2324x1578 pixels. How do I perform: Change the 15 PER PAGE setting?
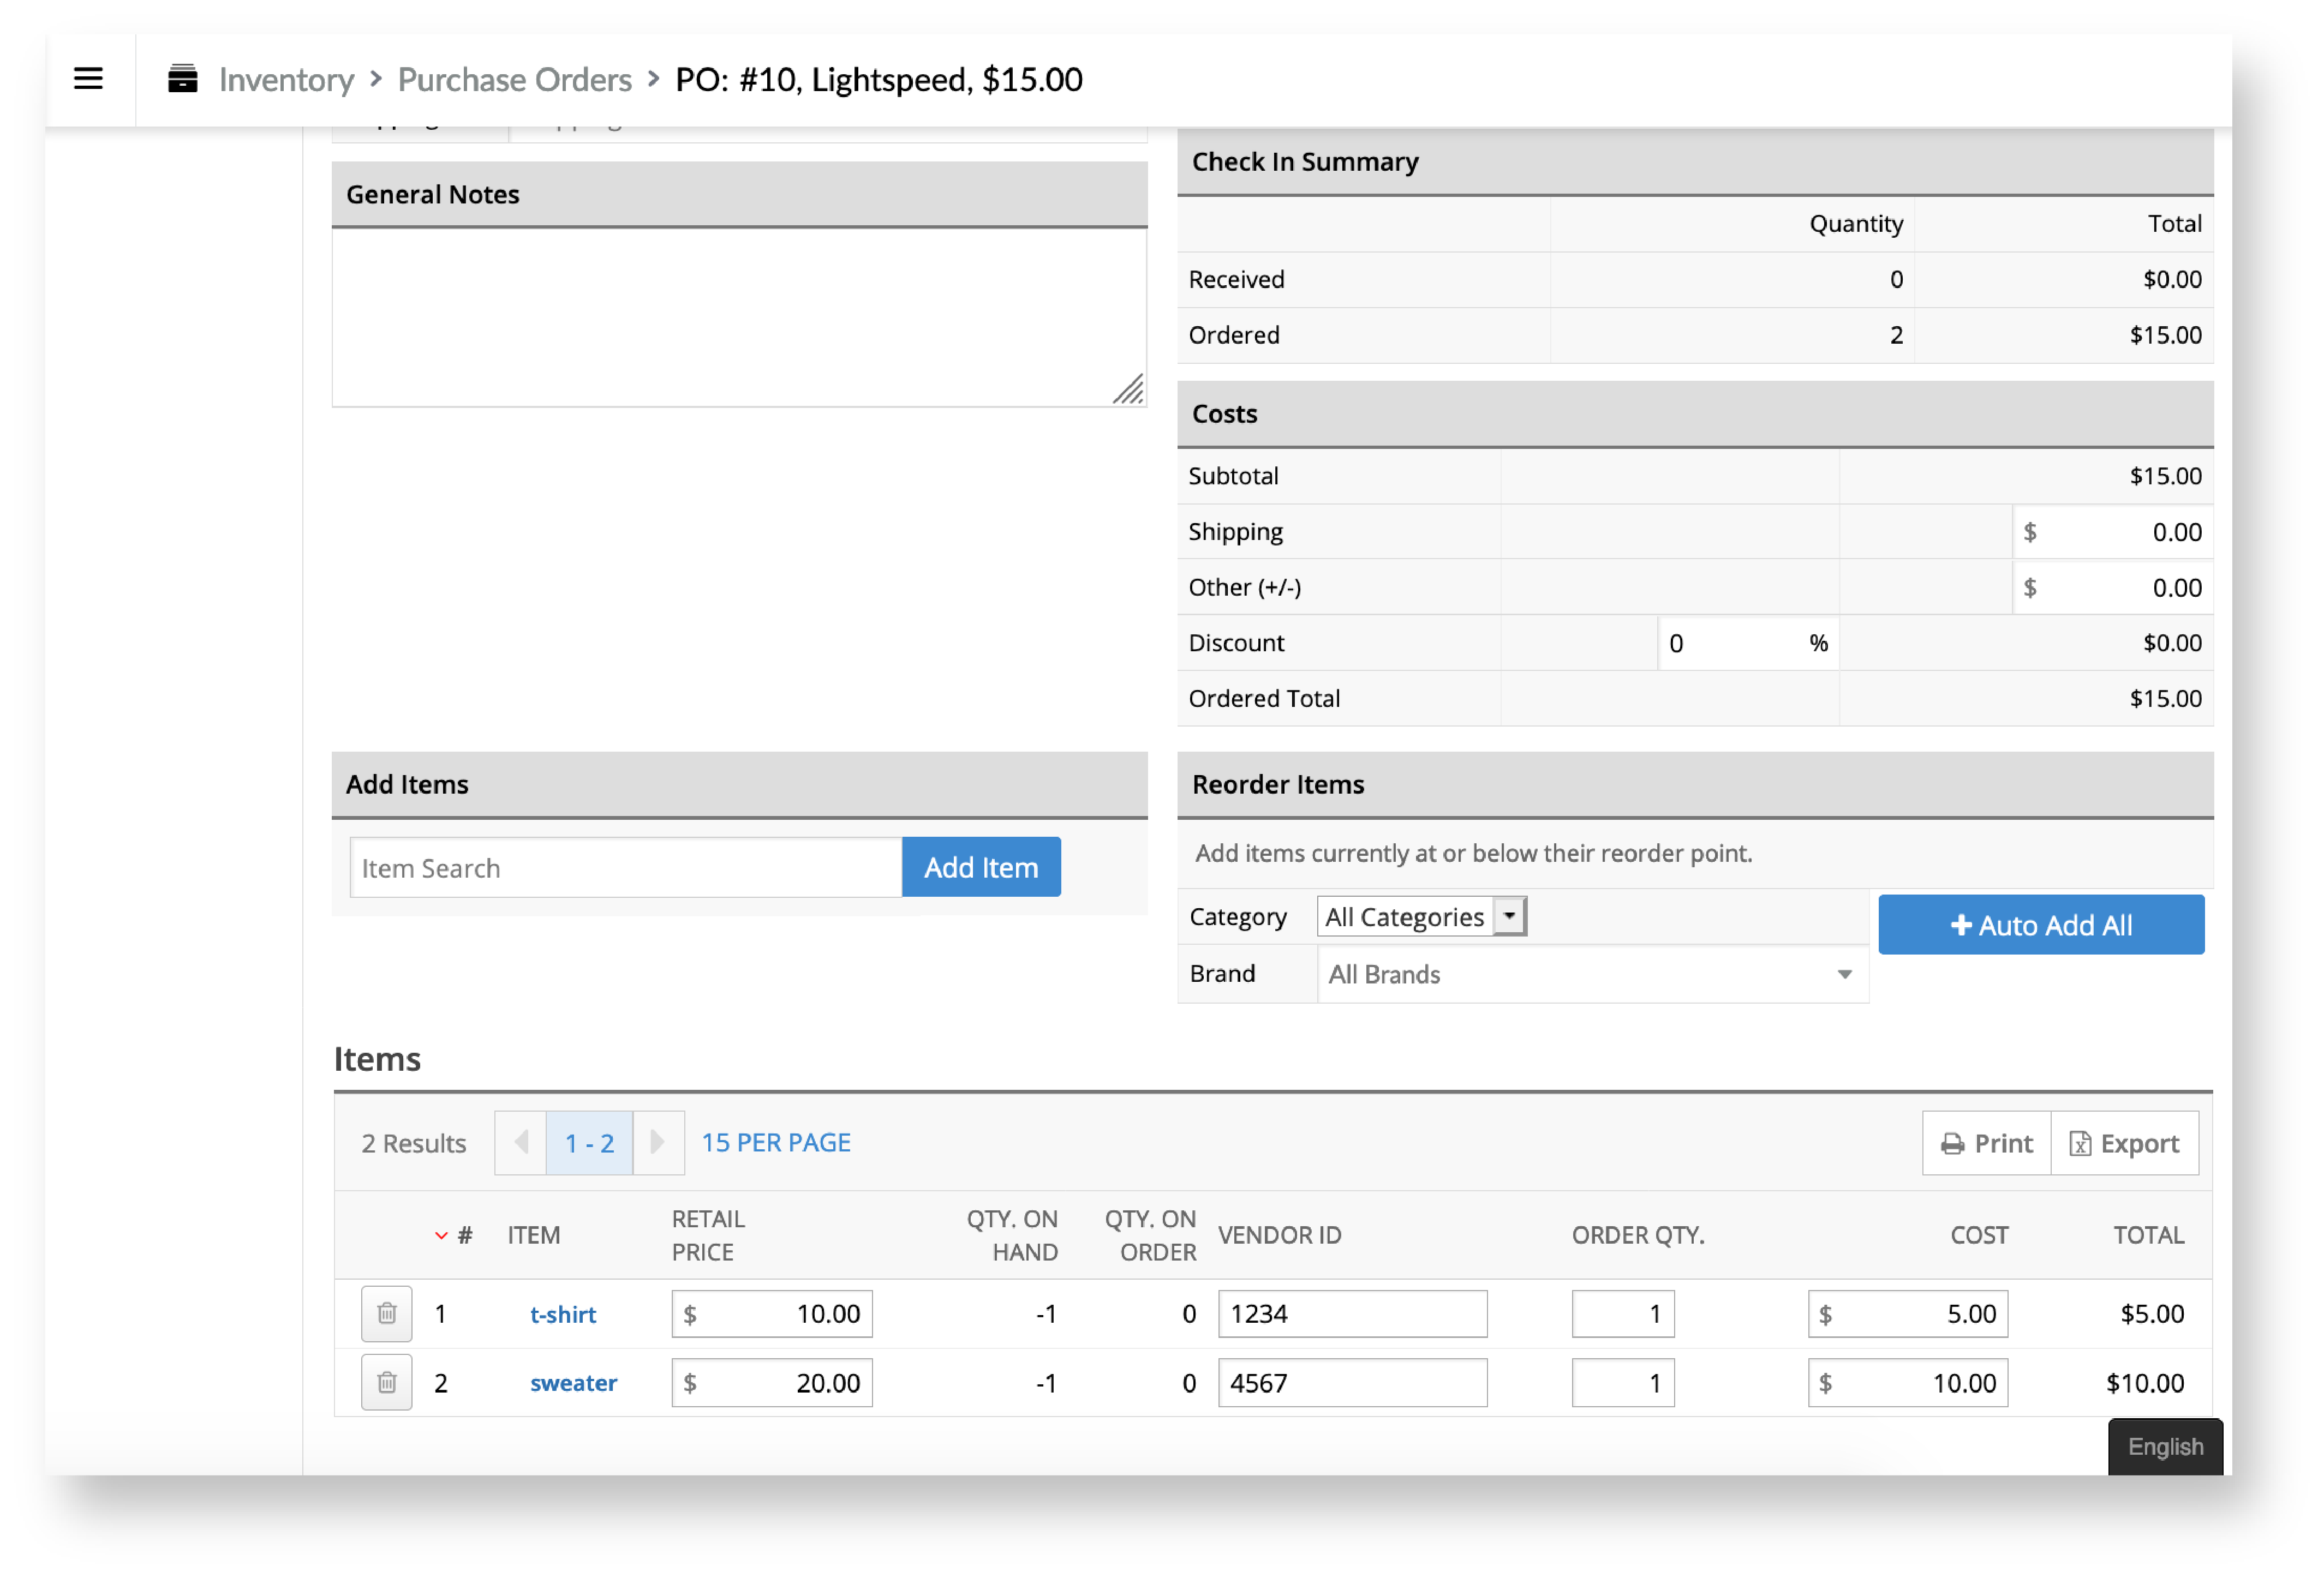pos(776,1142)
